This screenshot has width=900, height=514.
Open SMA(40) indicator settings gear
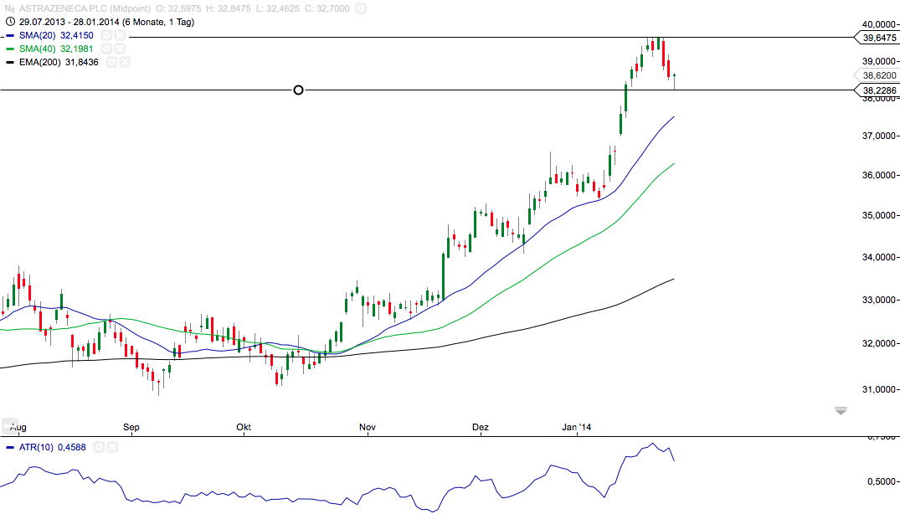pos(106,49)
